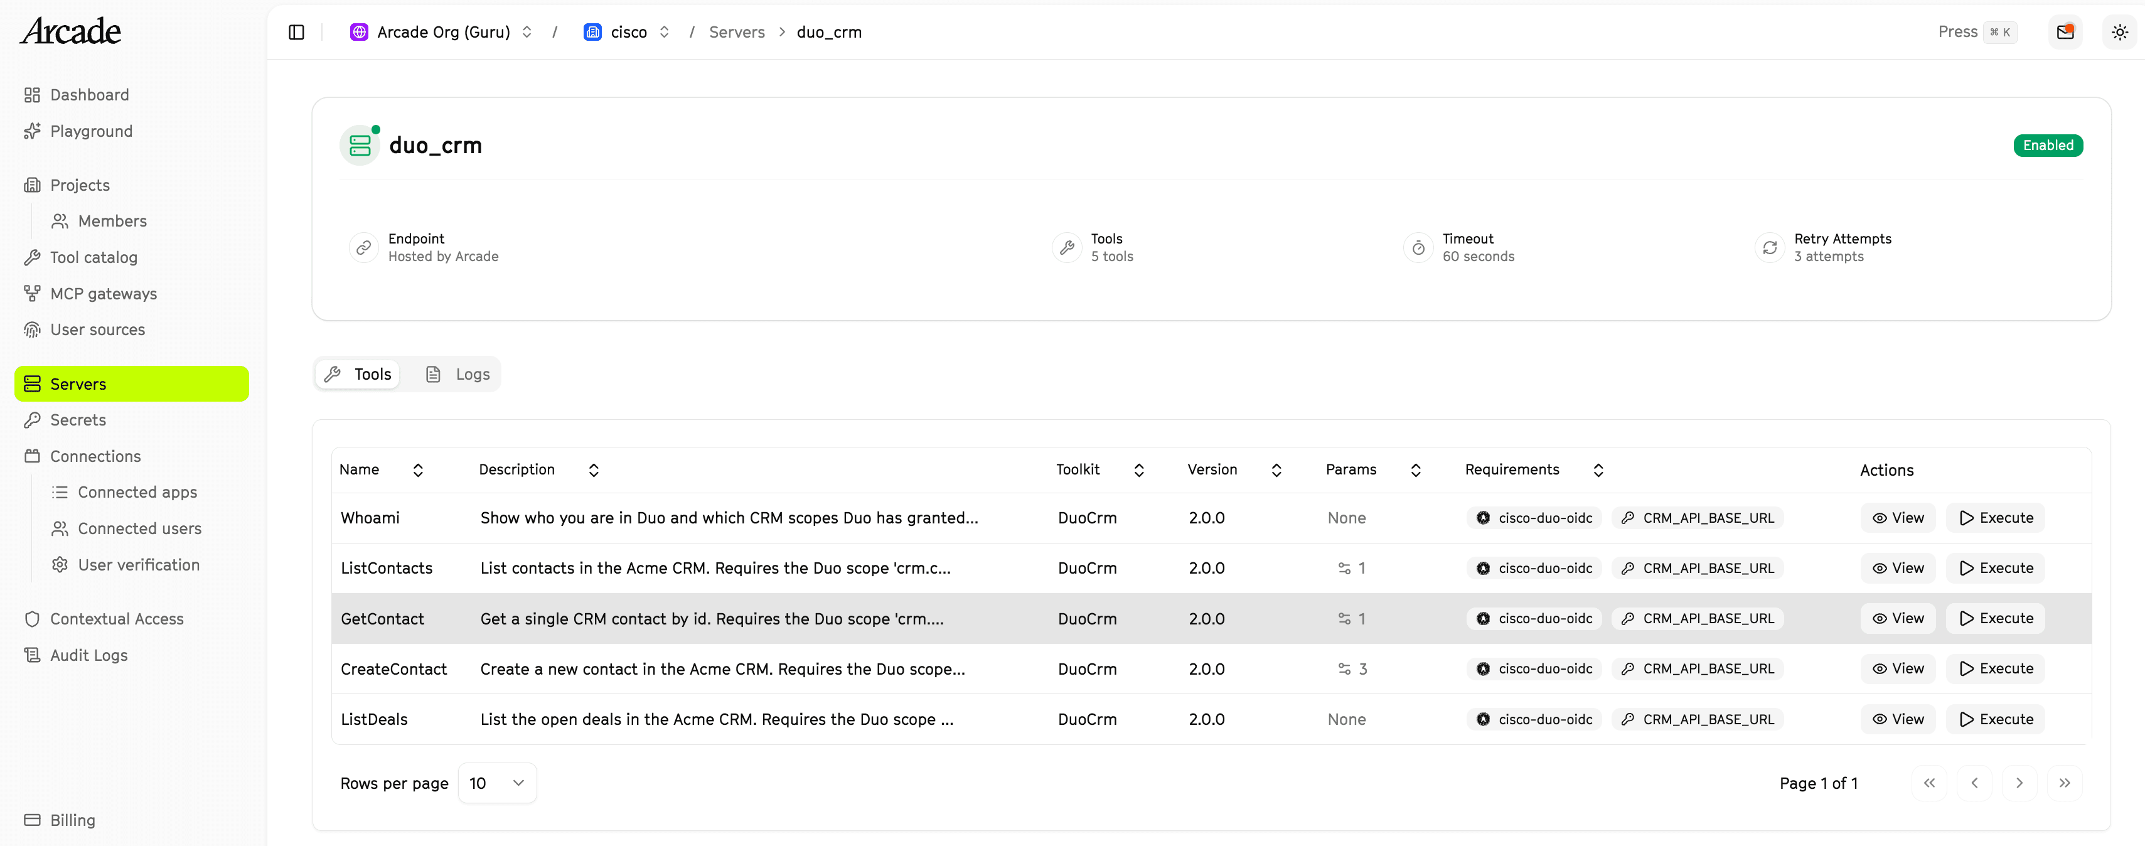Go to Members in the sidebar

tap(147, 221)
